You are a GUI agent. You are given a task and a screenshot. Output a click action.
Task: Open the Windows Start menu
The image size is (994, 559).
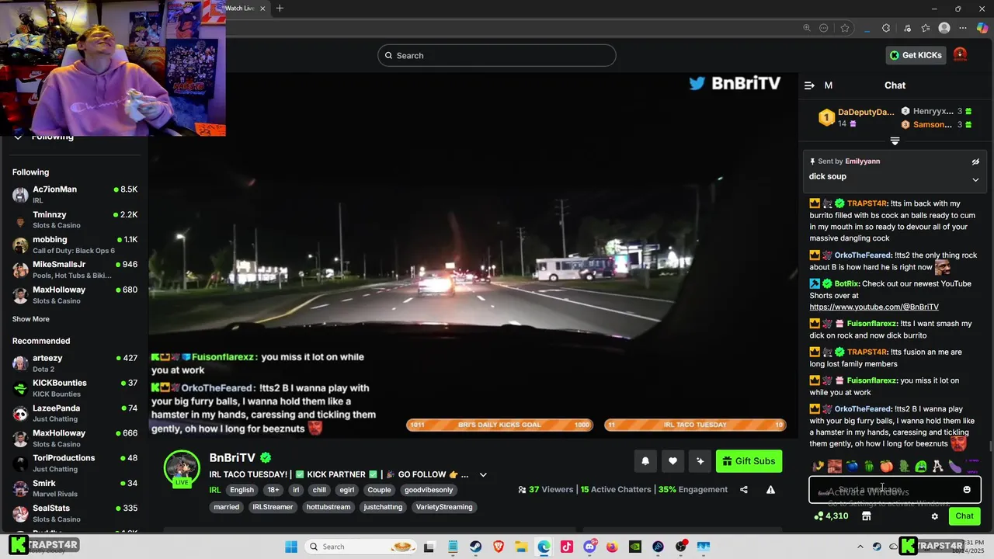click(291, 547)
